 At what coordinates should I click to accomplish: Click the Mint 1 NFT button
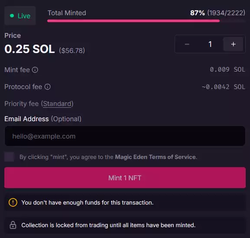point(125,178)
